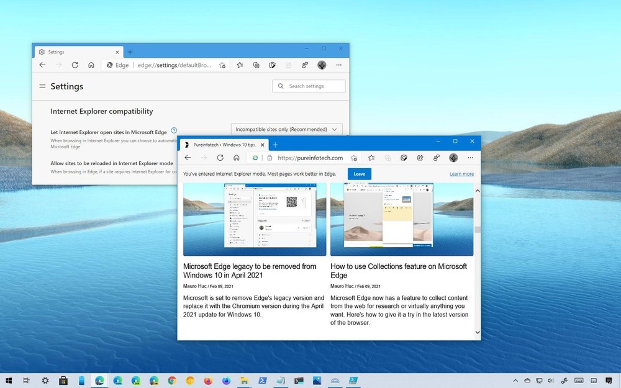Launch Google Chrome from taskbar
621x388 pixels.
click(172, 381)
